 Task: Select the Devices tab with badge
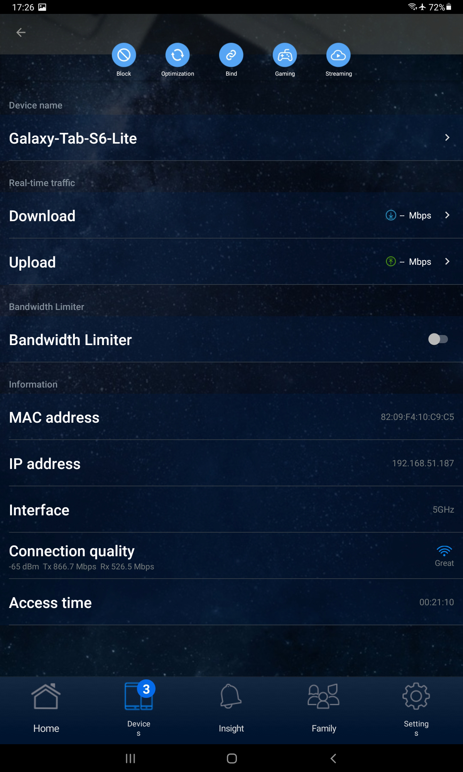[139, 708]
